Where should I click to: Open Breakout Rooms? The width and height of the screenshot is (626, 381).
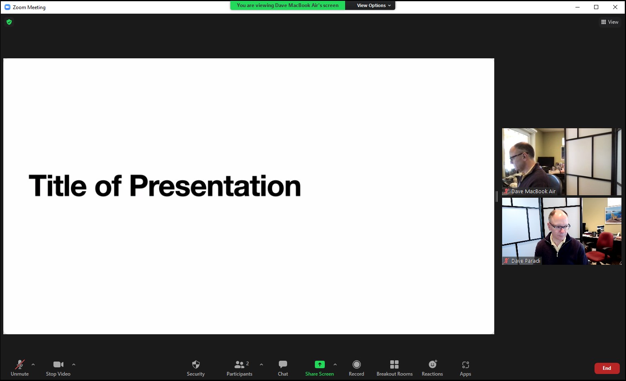tap(394, 368)
